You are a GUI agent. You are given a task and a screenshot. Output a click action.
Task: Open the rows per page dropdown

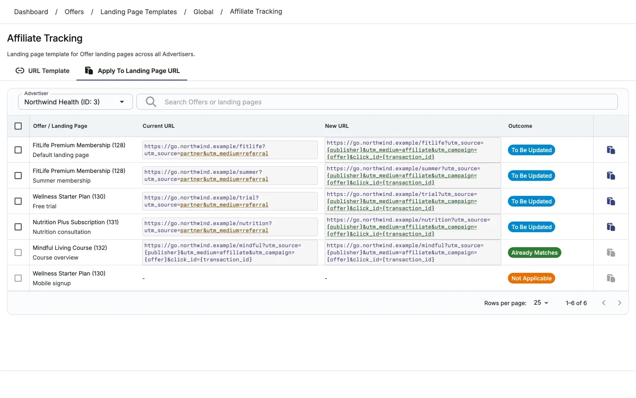pos(541,303)
